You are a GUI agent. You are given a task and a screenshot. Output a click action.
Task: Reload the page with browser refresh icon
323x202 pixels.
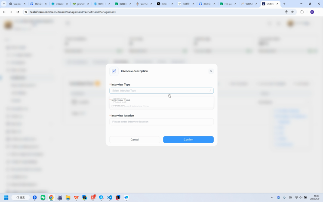coord(18,12)
